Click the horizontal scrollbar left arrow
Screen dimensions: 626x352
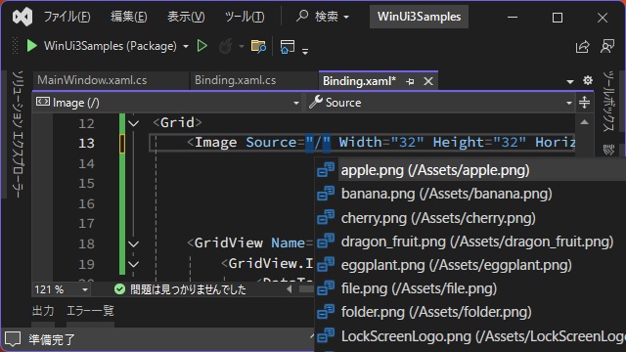click(x=290, y=289)
